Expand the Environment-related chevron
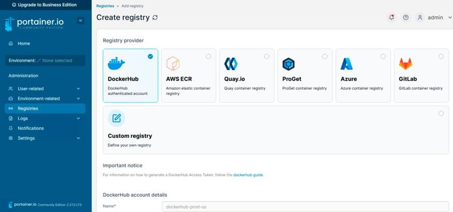 coord(78,98)
